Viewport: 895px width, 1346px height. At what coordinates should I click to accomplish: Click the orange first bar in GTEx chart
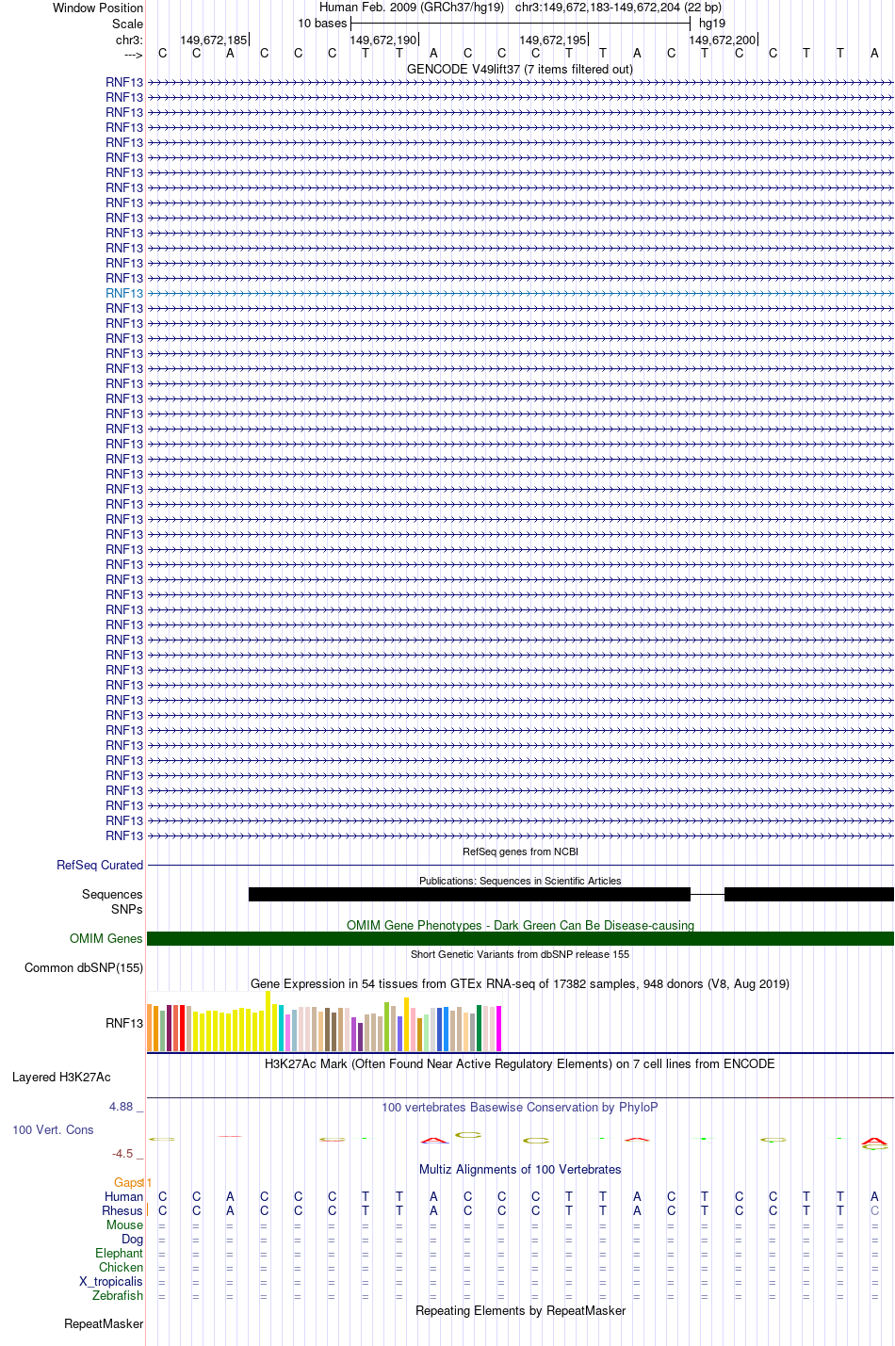click(149, 1028)
